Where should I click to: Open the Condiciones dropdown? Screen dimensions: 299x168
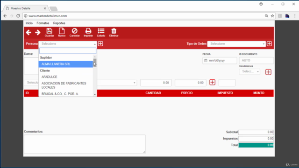point(249,71)
